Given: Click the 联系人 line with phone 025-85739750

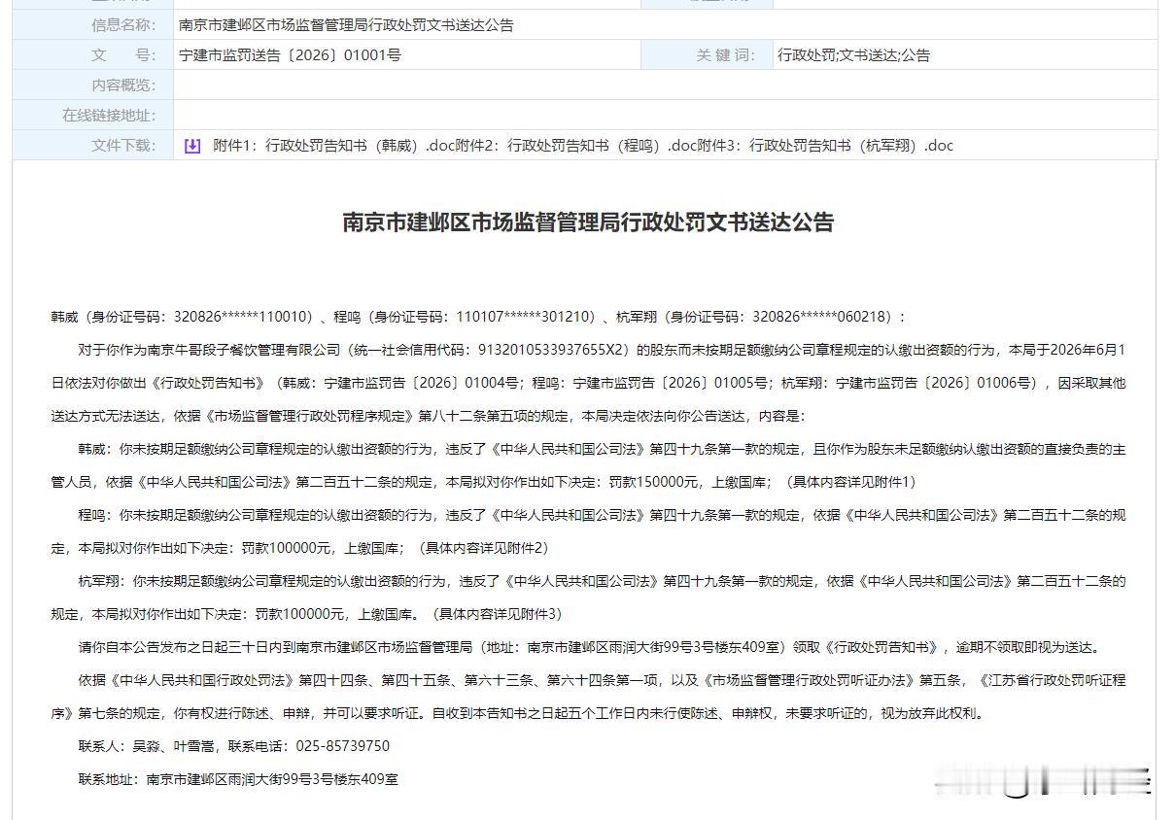Looking at the screenshot, I should 234,746.
